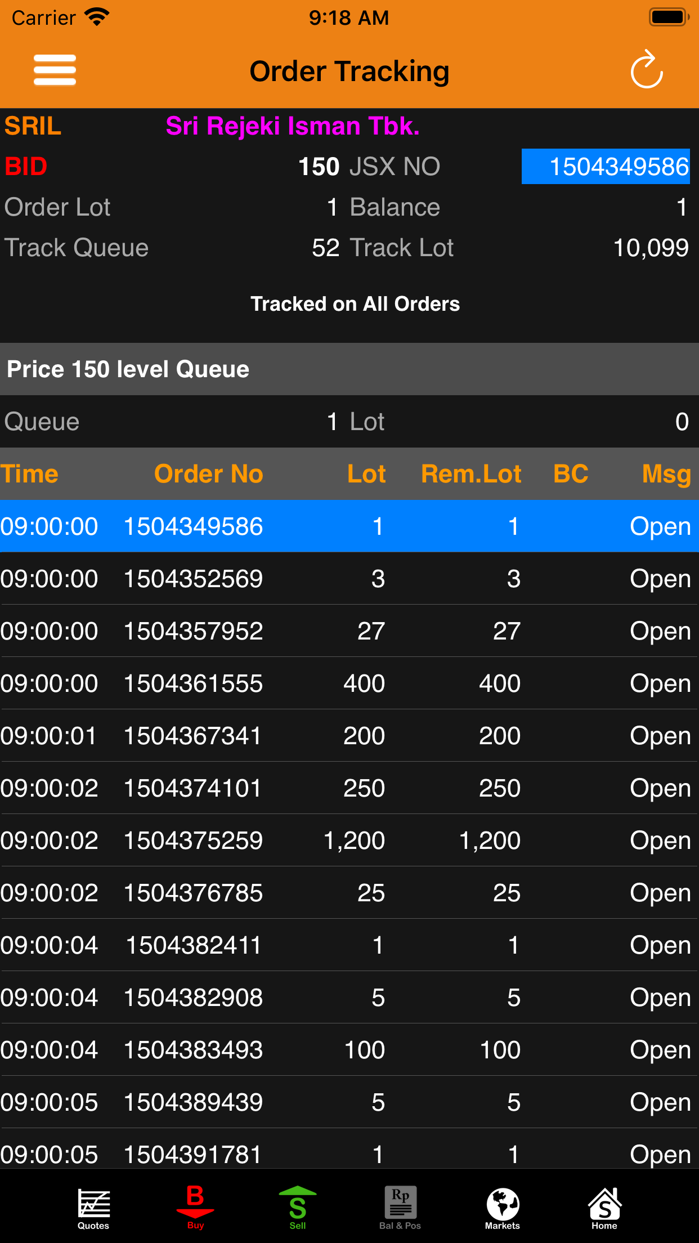Open the Quotes tab
This screenshot has height=1243, width=699.
point(93,1209)
